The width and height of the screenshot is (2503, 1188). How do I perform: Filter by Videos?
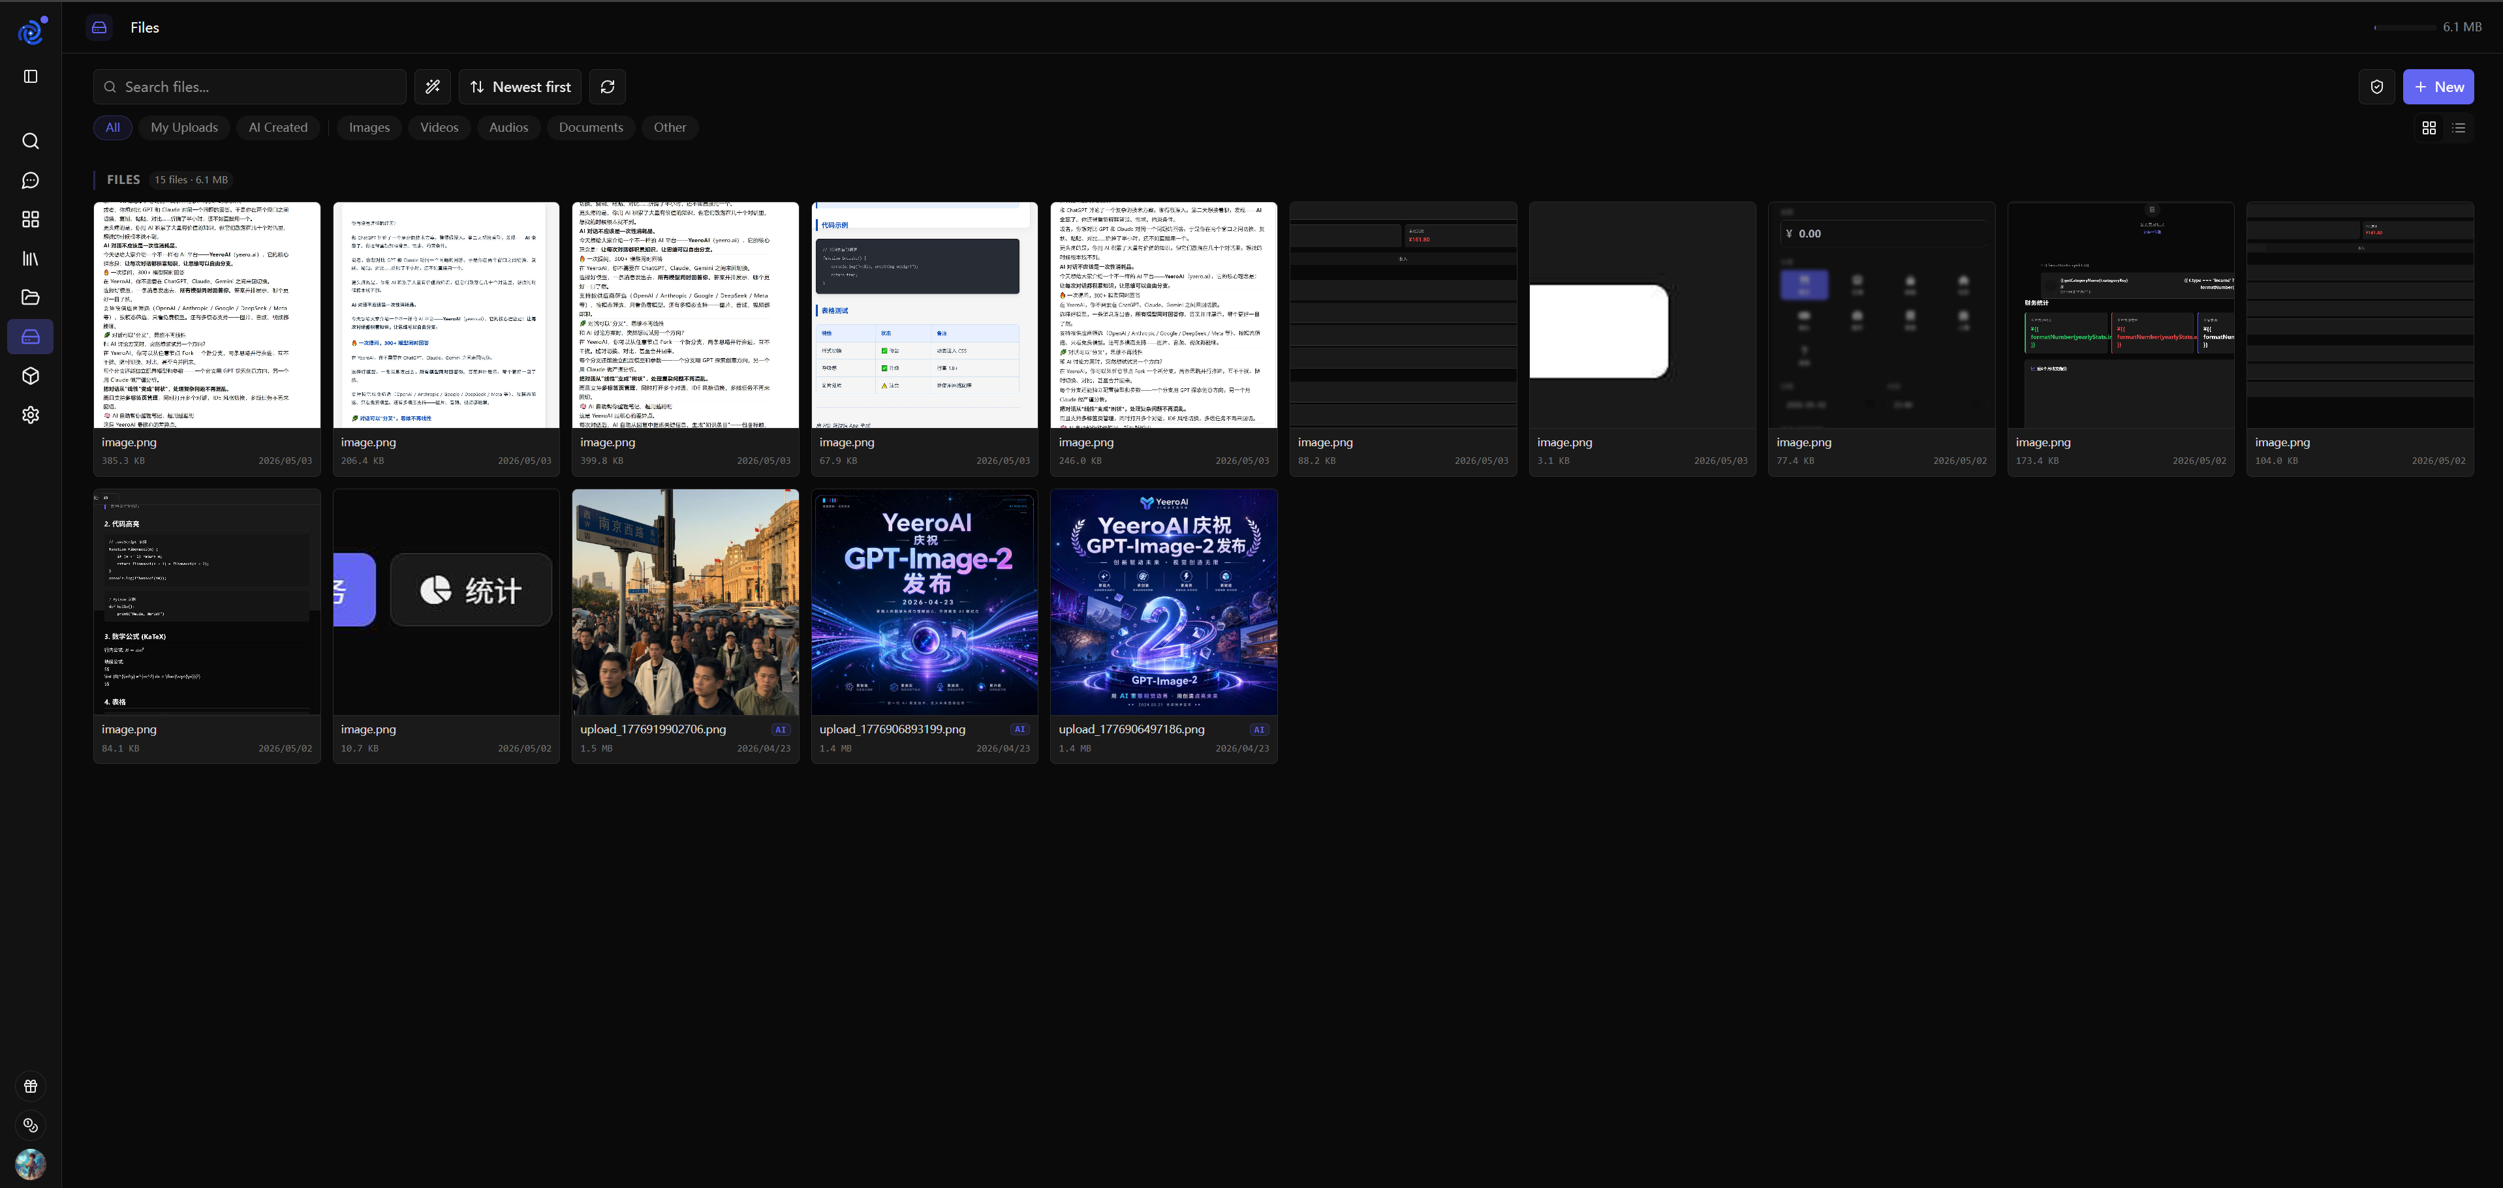pyautogui.click(x=439, y=127)
